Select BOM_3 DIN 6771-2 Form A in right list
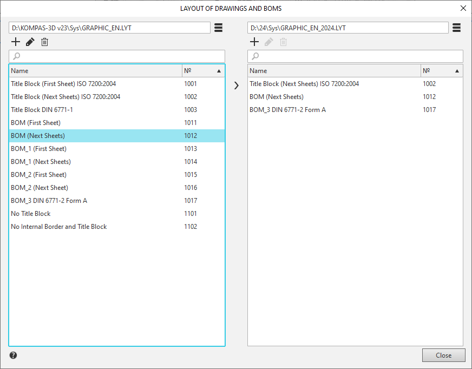The width and height of the screenshot is (472, 369). (287, 110)
